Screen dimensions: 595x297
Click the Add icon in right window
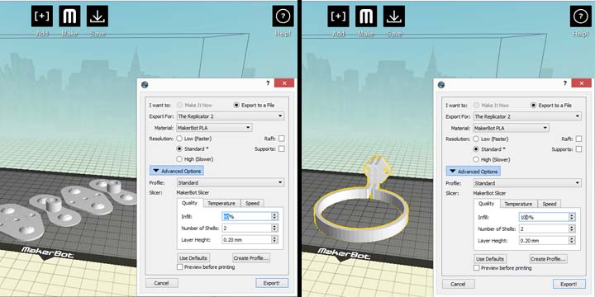pyautogui.click(x=339, y=16)
